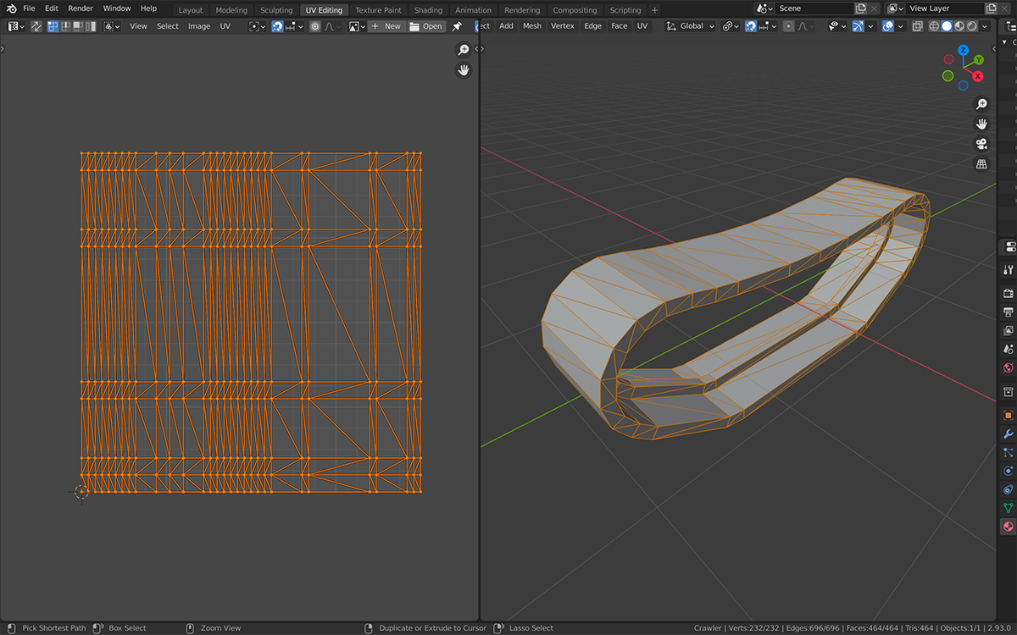Click the New image button

(x=386, y=26)
